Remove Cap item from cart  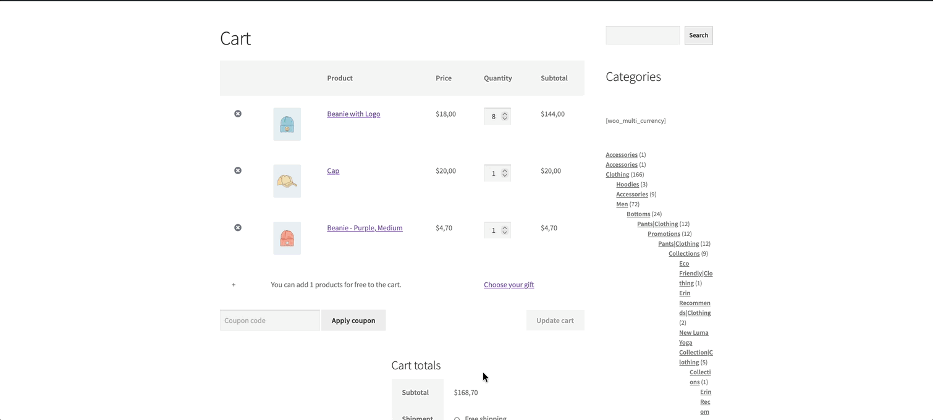[x=238, y=170]
